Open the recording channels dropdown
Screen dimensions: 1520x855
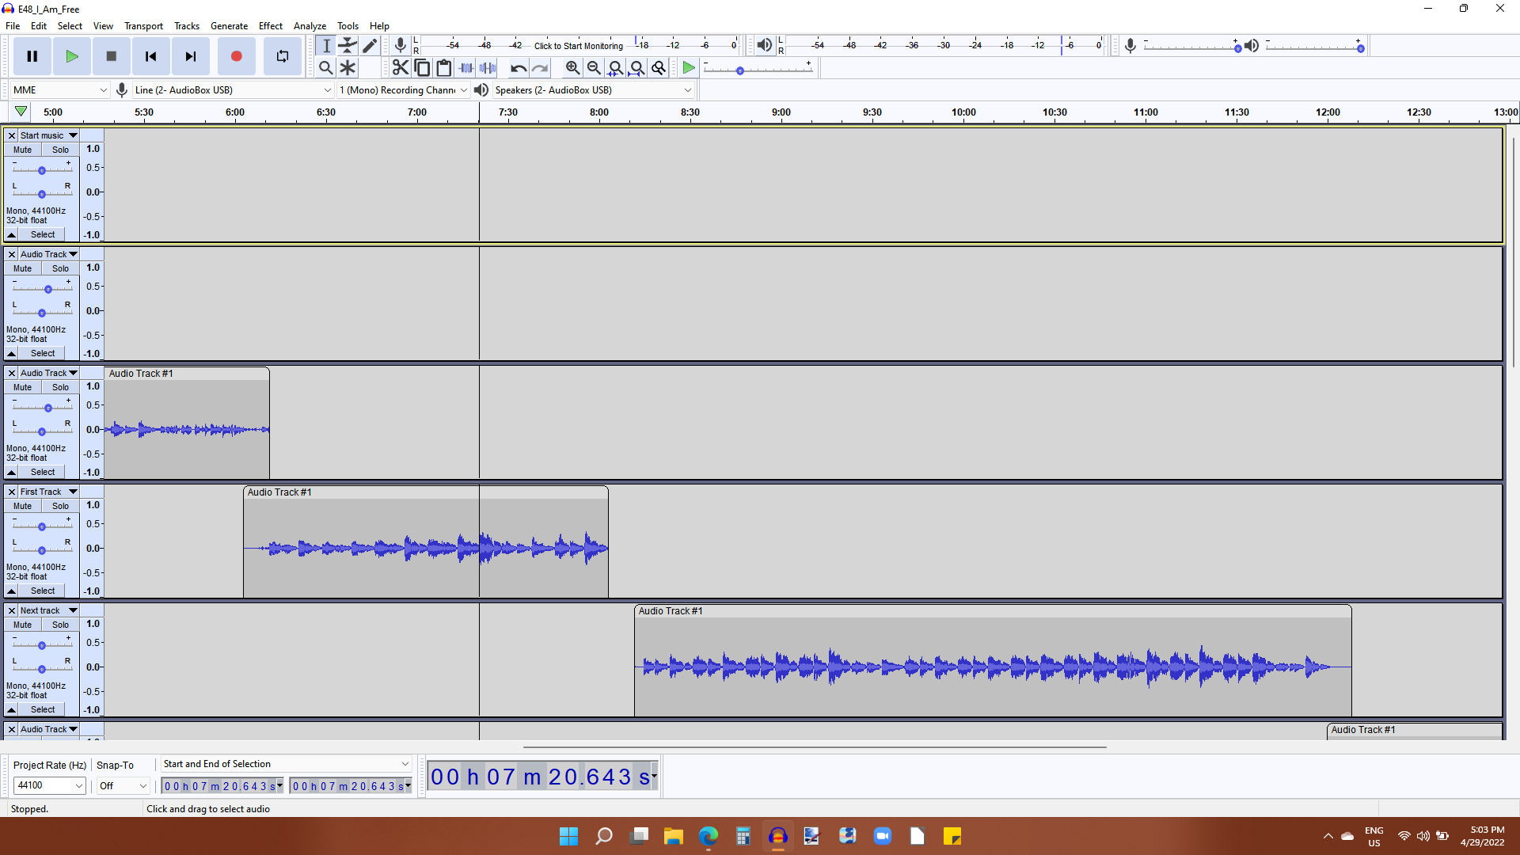404,90
